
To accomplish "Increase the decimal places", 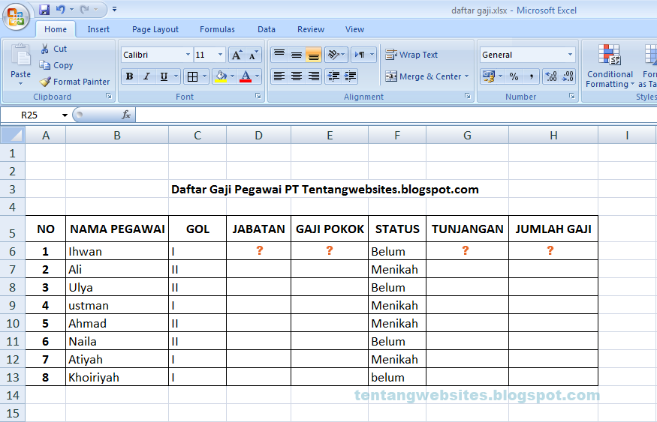I will click(551, 76).
